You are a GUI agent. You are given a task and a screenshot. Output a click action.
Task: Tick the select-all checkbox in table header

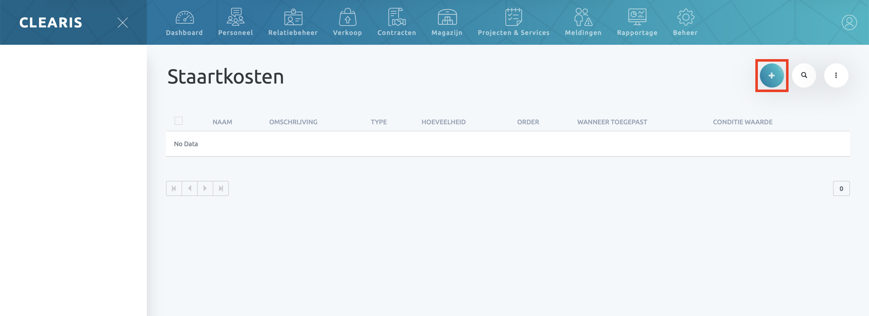(x=179, y=121)
